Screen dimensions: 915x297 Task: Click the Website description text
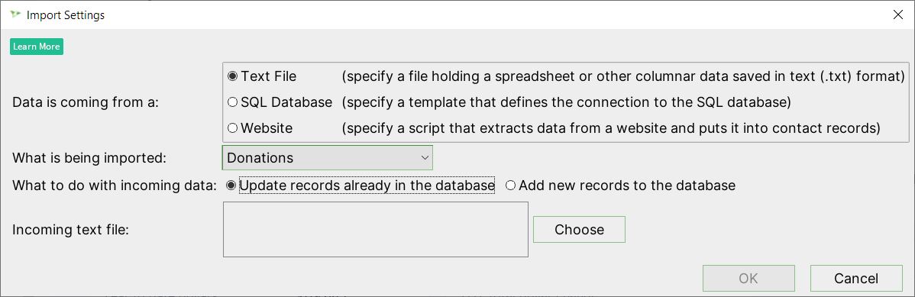[x=611, y=128]
